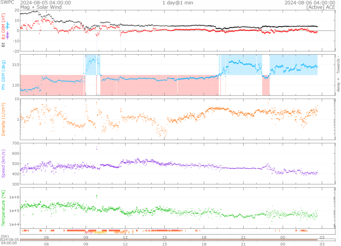Click the end time 2024-08-06 04:00:00

[x=310, y=3]
